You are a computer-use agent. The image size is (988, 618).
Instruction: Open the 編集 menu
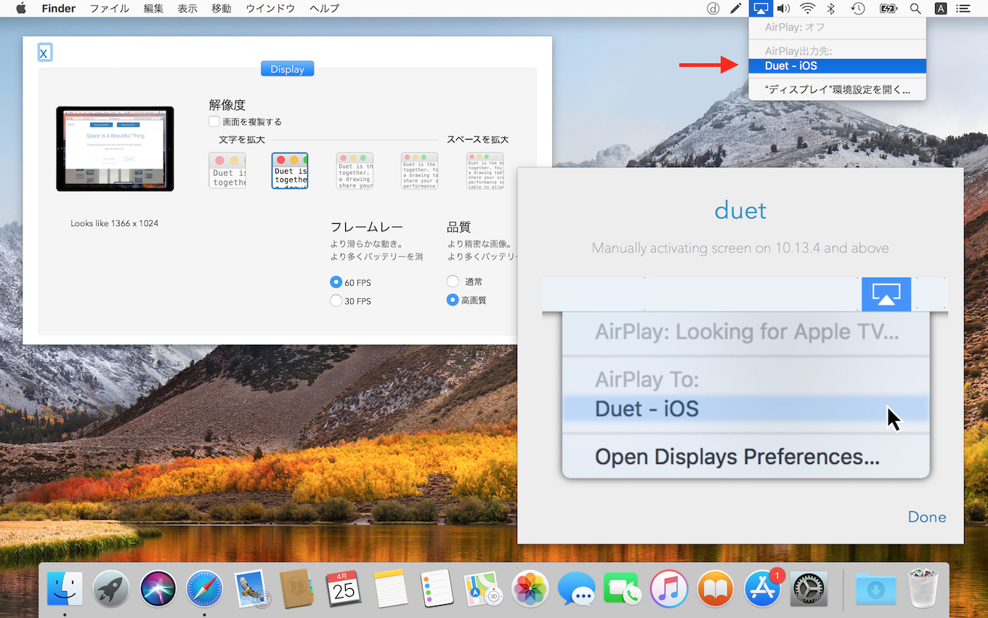(153, 9)
